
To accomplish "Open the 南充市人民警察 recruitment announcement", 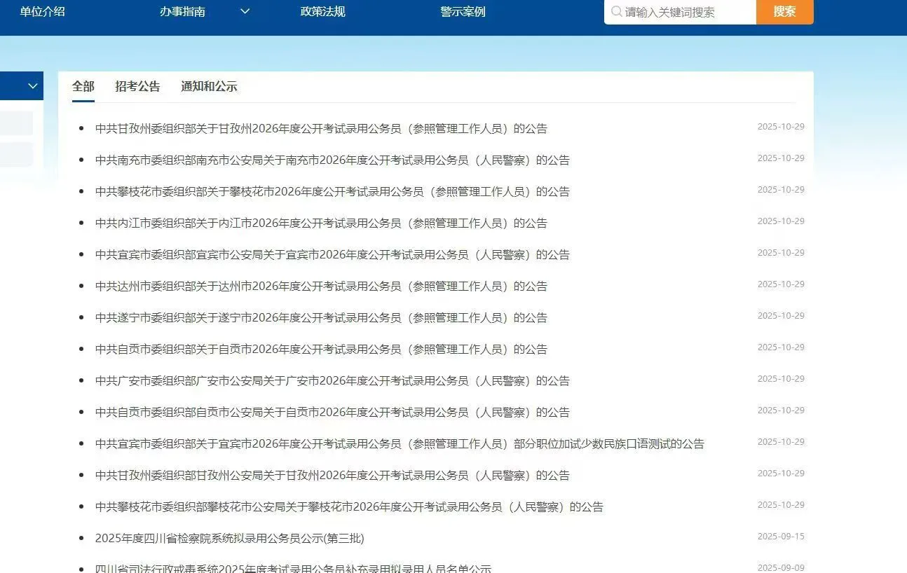I will point(333,160).
